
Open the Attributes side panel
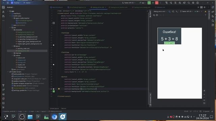[209, 14]
